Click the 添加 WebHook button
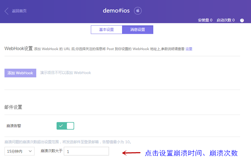Viewport: 251px width, 166px height. pos(20,73)
